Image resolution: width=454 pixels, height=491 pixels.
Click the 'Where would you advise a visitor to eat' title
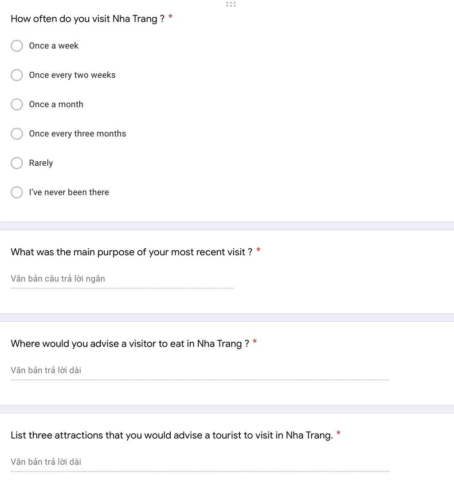(130, 344)
